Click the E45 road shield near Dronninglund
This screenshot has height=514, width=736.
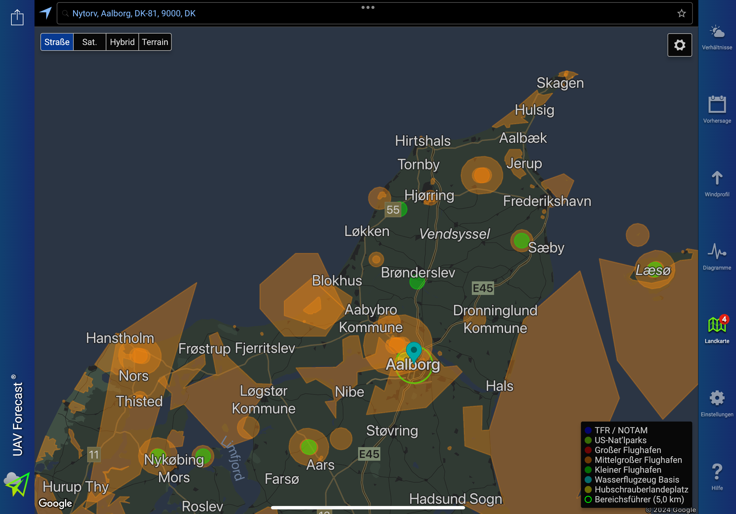tap(483, 288)
